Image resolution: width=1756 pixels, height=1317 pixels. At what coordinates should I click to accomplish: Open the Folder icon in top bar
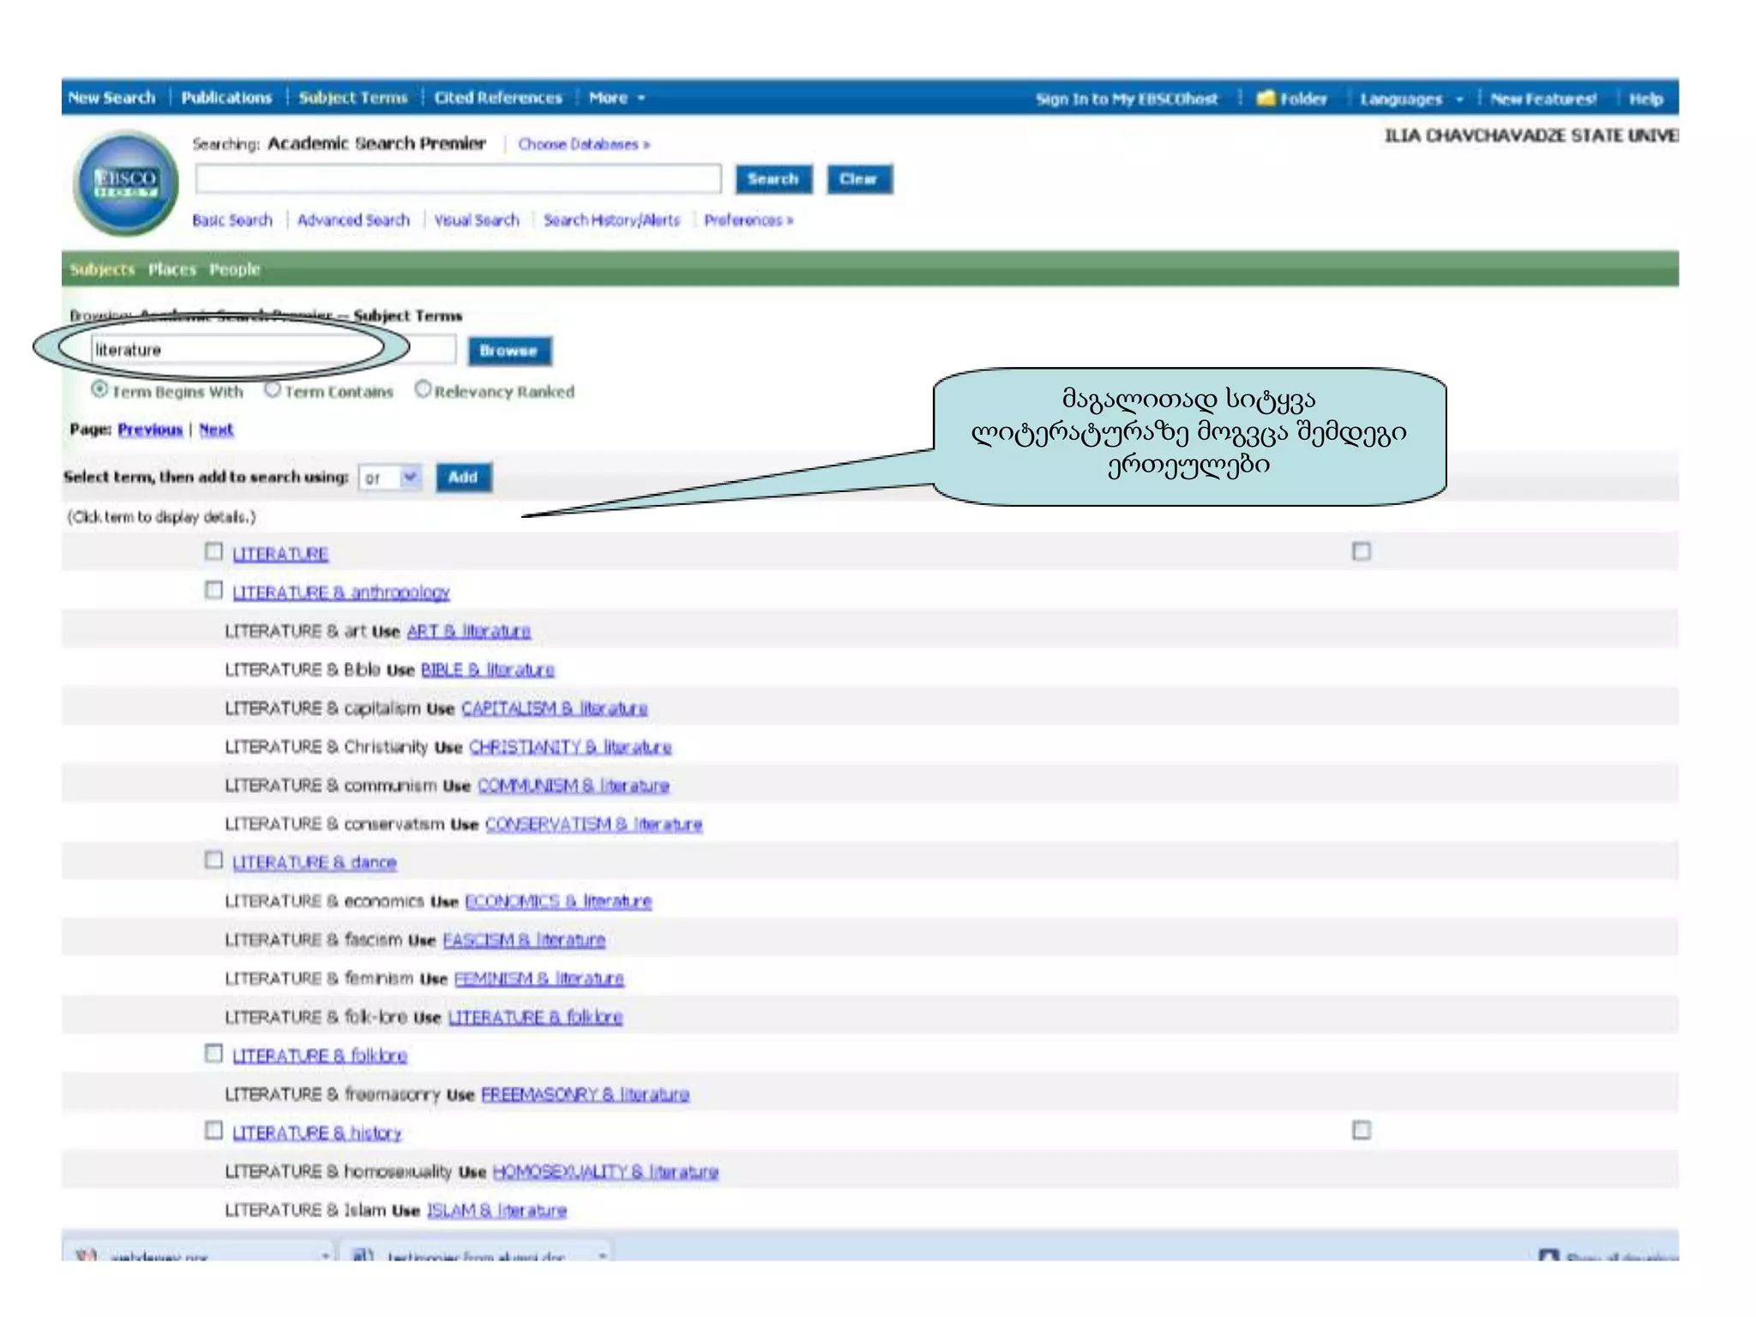(1266, 99)
